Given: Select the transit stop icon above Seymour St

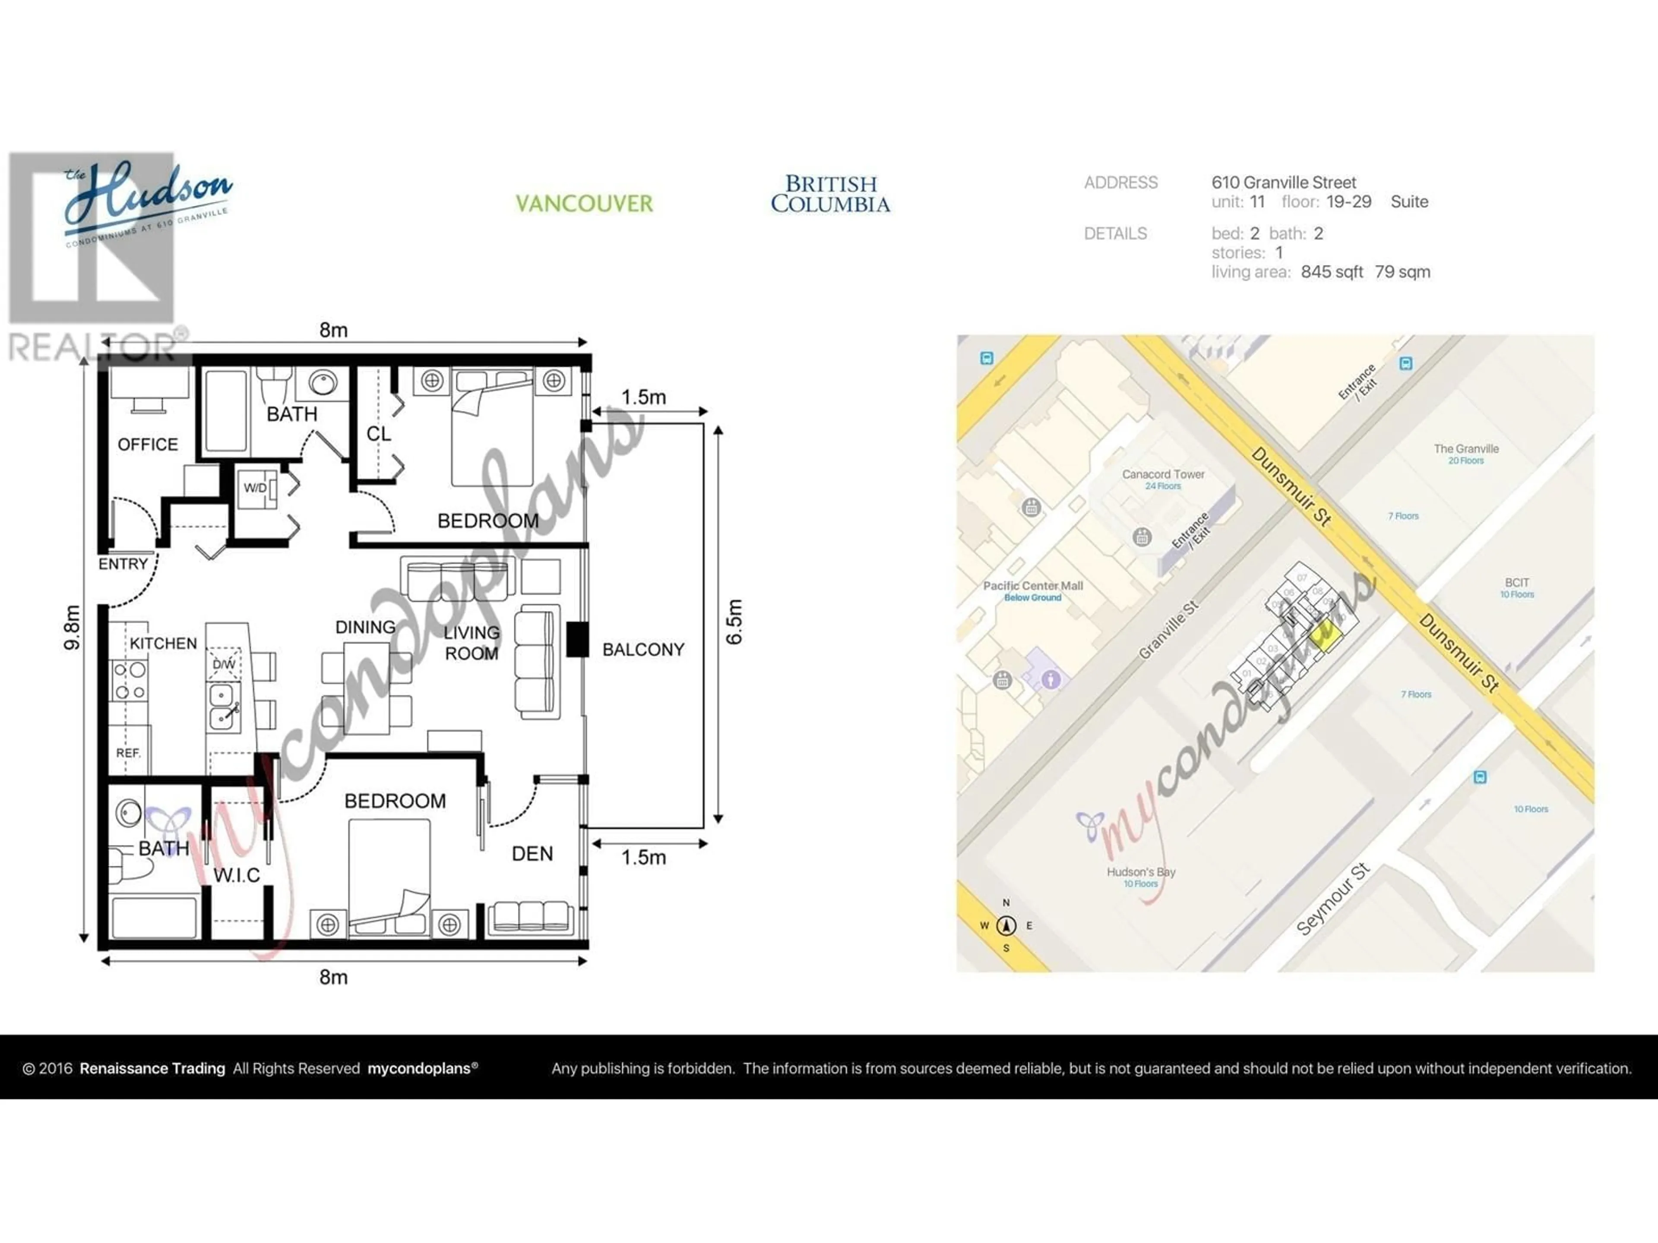Looking at the screenshot, I should tap(1480, 777).
